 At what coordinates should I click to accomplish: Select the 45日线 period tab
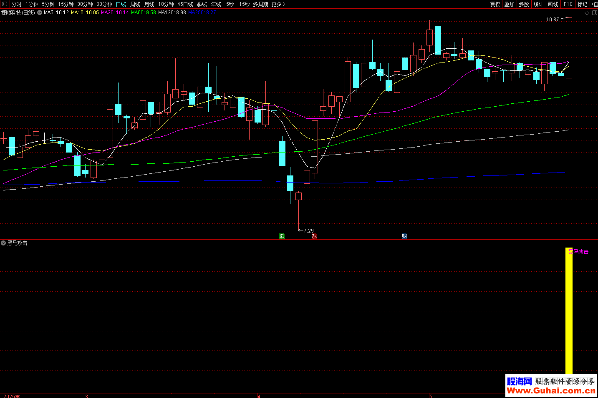[185, 4]
